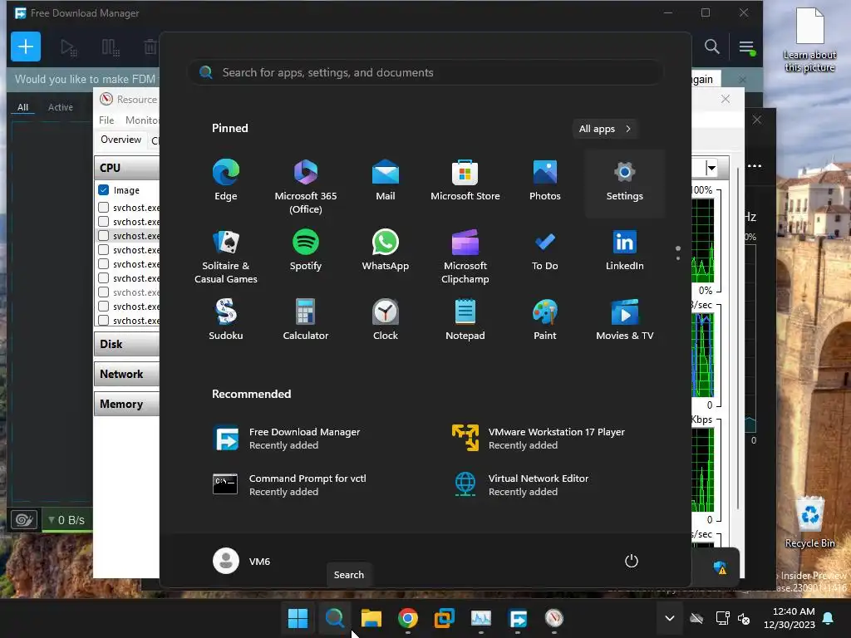Image resolution: width=851 pixels, height=638 pixels.
Task: Launch Calculator
Action: coord(306,320)
